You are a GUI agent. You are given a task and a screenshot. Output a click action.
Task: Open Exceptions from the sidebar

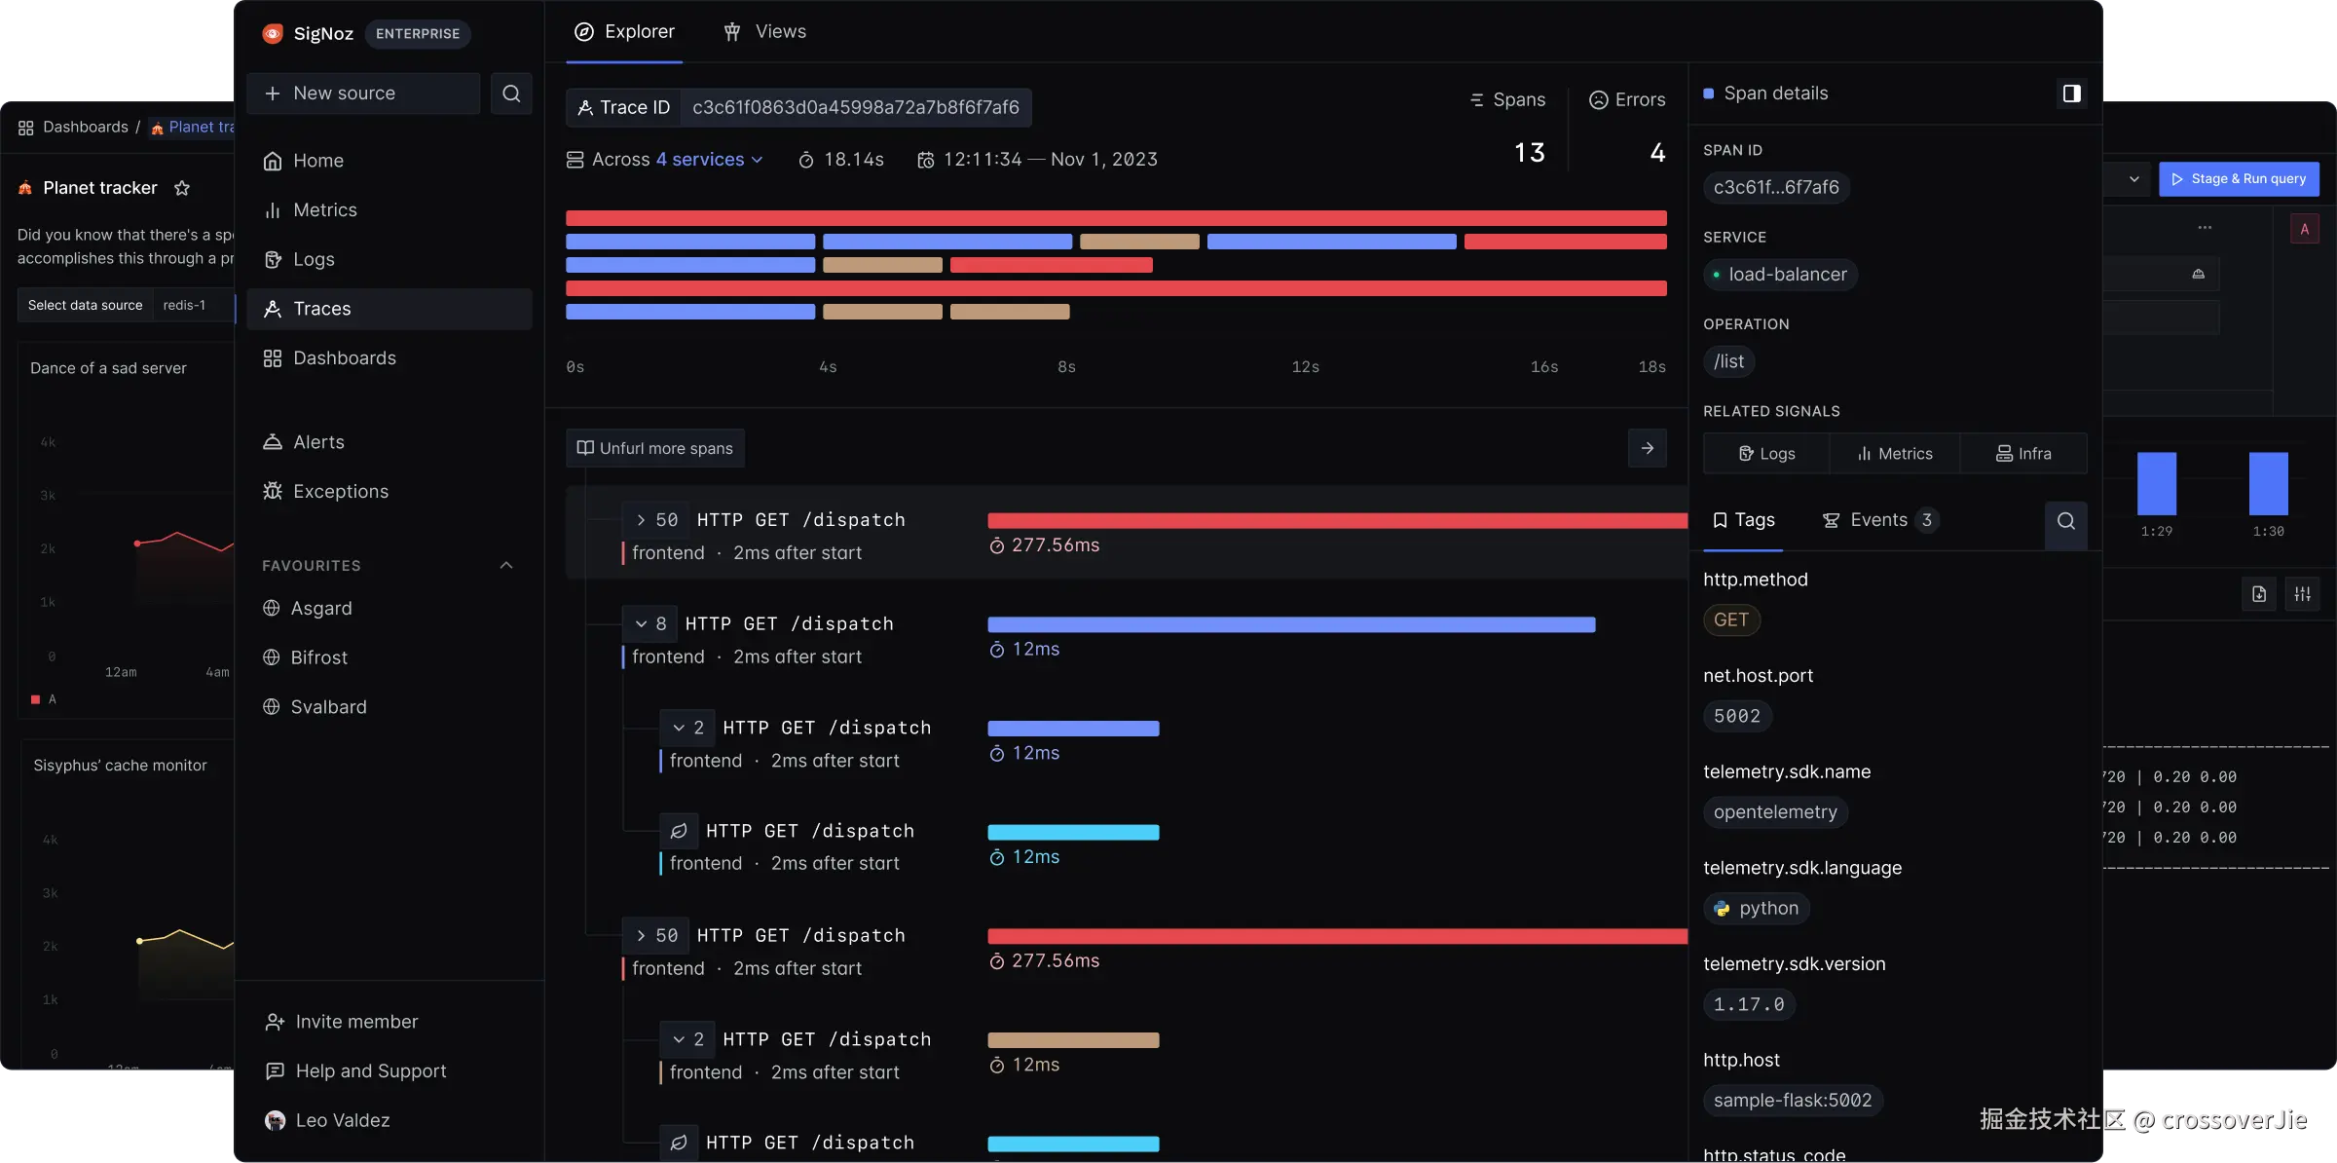coord(340,492)
